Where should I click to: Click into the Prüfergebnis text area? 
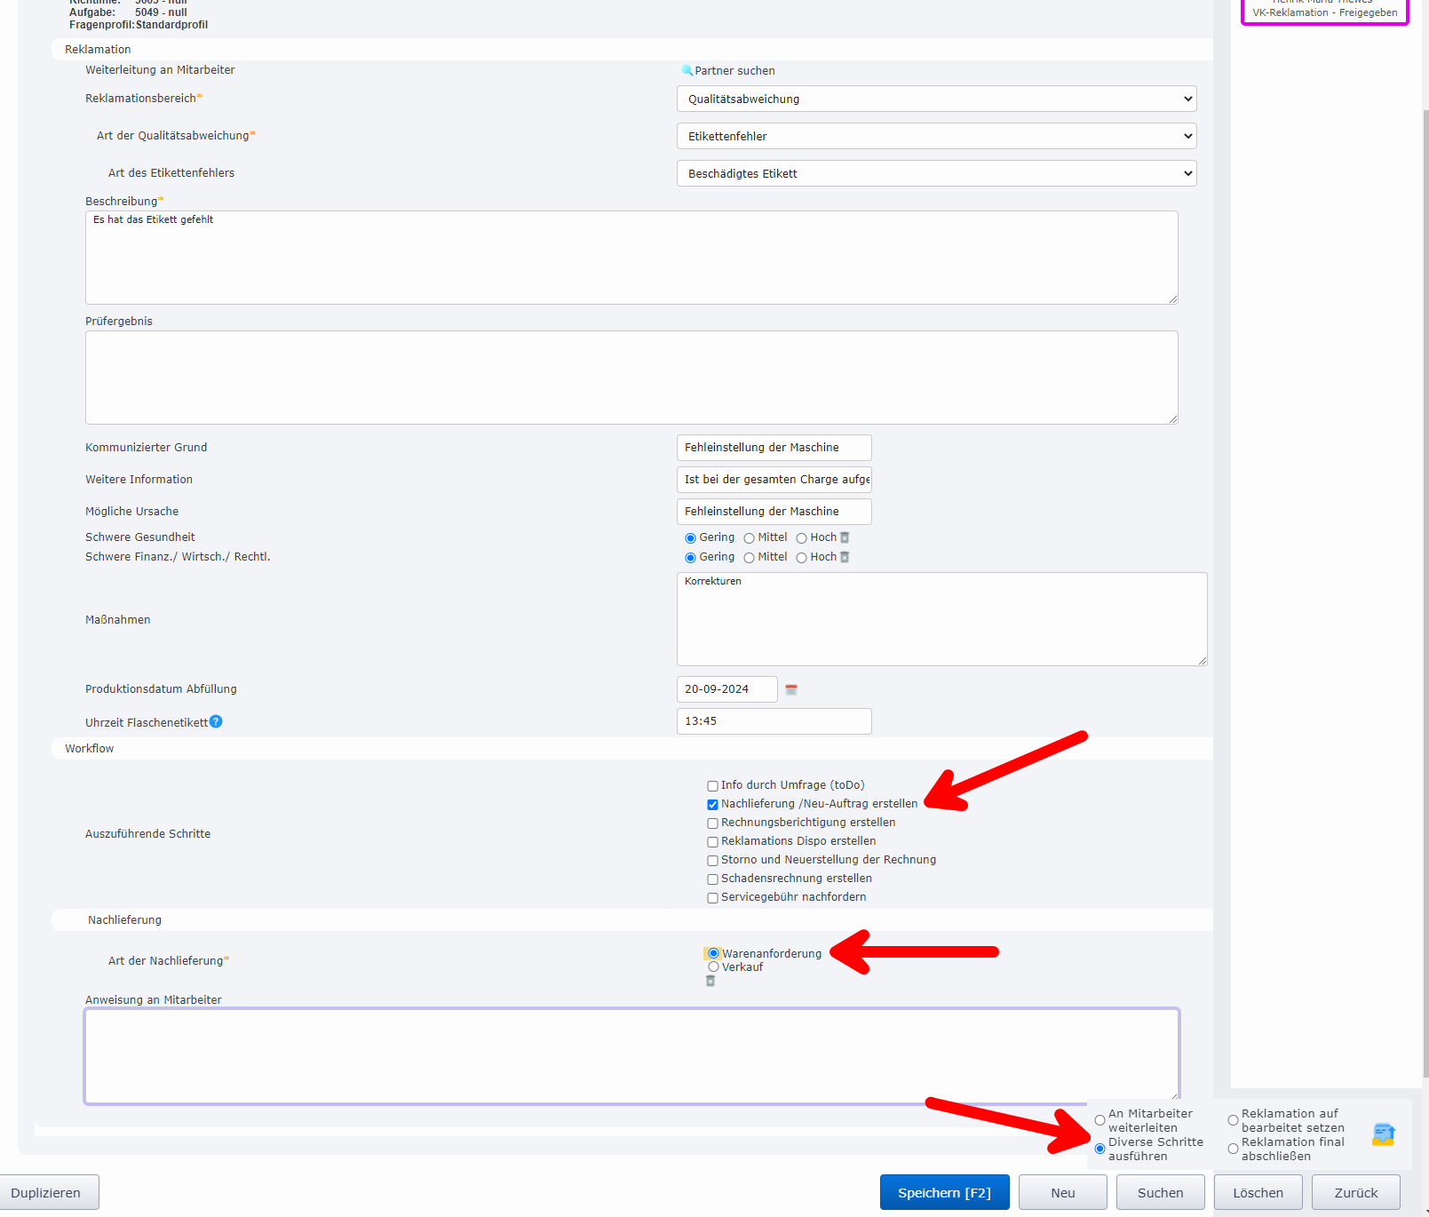click(631, 378)
